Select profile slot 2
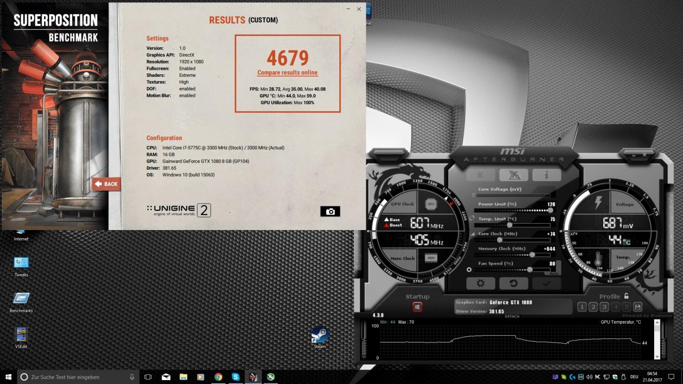 tap(593, 307)
